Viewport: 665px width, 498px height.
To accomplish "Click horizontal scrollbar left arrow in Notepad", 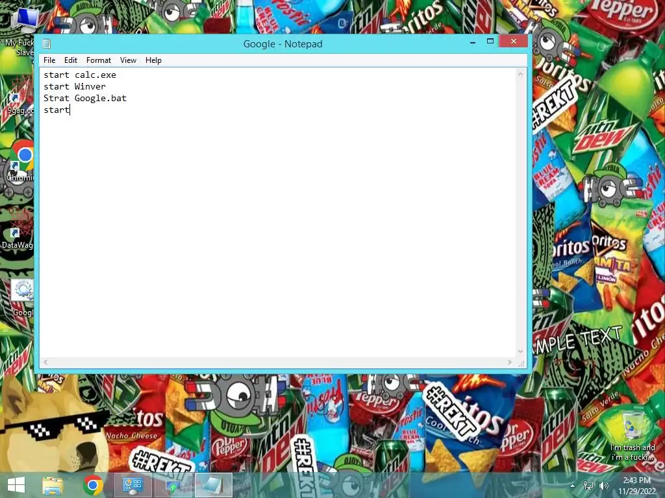I will 45,362.
